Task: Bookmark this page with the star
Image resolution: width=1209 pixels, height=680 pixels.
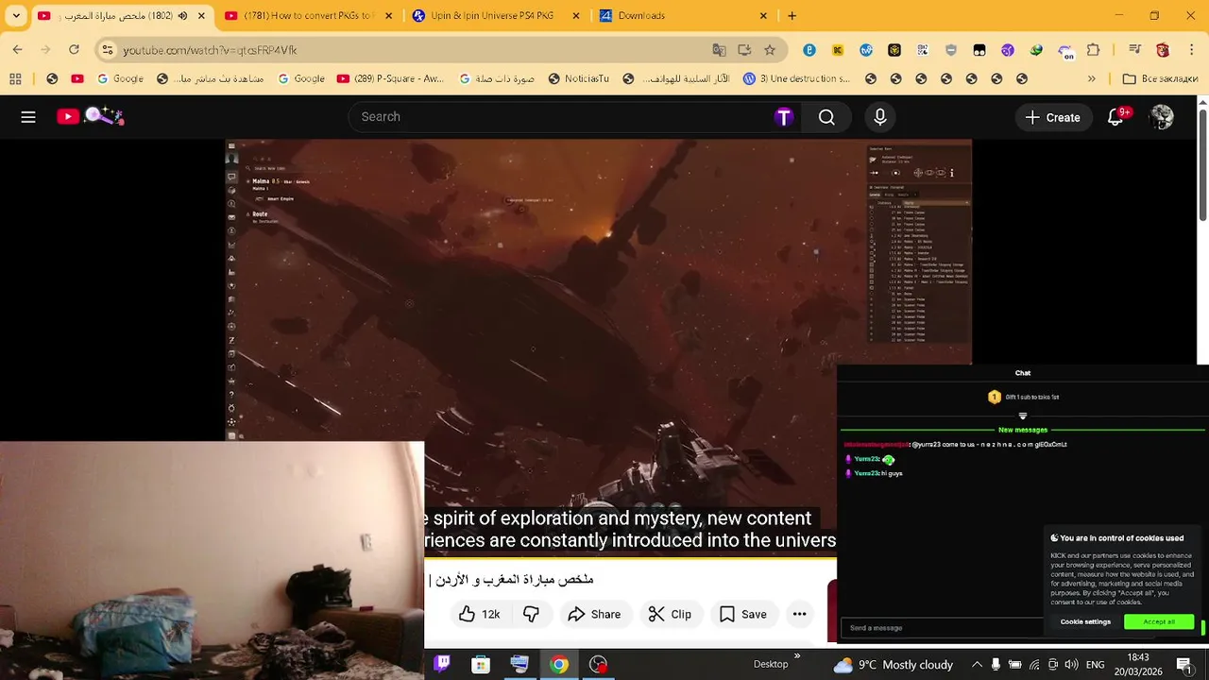Action: click(x=770, y=50)
